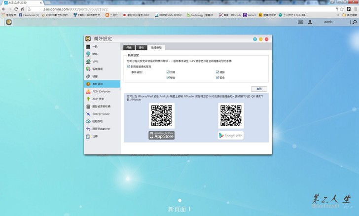359x216 pixels.
Task: Open the PCDVD bookmark
Action: (56, 15)
